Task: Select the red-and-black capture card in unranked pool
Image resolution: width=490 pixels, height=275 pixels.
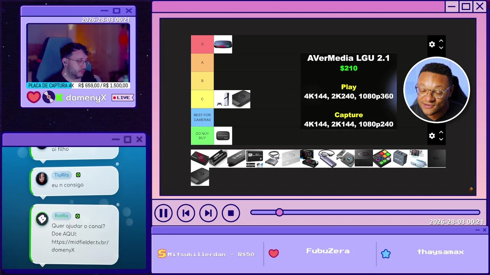Action: pyautogui.click(x=200, y=159)
